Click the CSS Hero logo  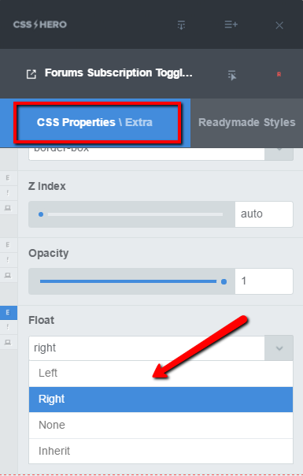coord(39,24)
